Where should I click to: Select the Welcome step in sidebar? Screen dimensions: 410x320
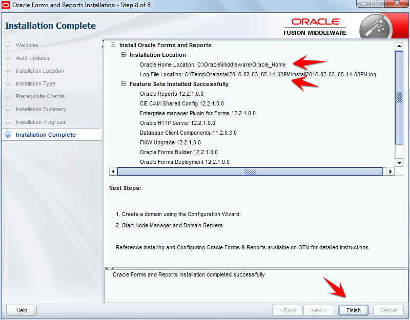point(27,45)
